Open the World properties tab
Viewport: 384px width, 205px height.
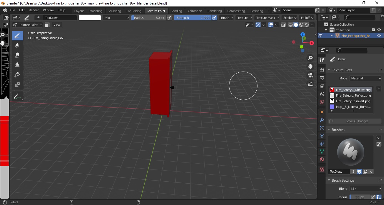322,102
